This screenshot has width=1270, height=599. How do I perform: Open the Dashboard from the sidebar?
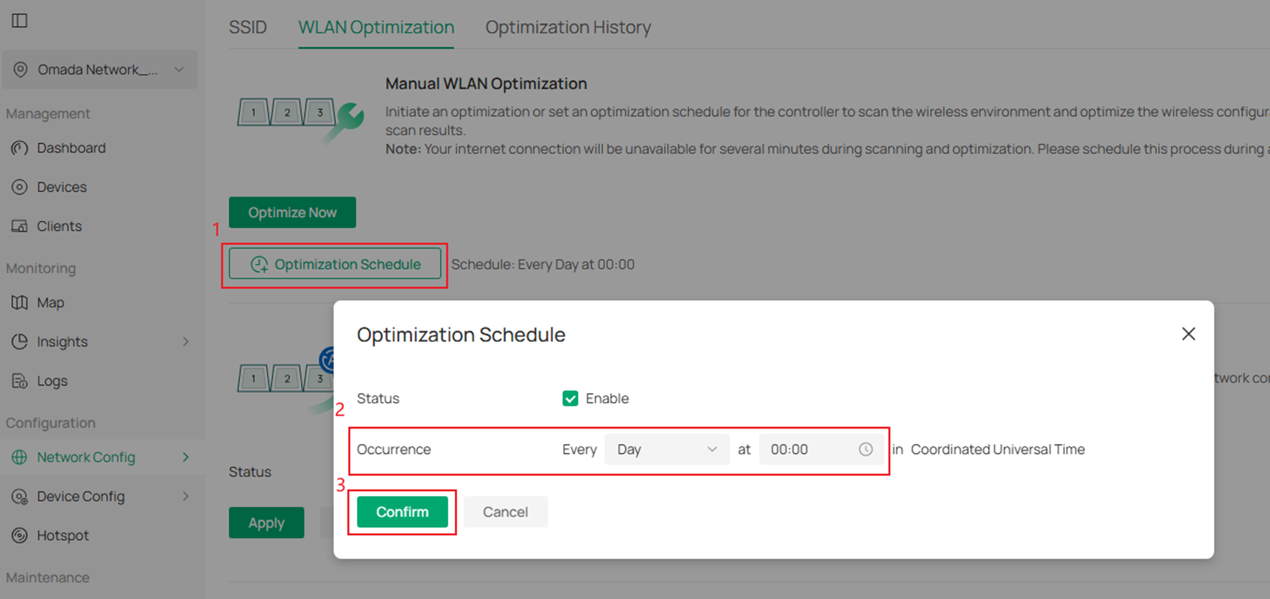pos(19,148)
